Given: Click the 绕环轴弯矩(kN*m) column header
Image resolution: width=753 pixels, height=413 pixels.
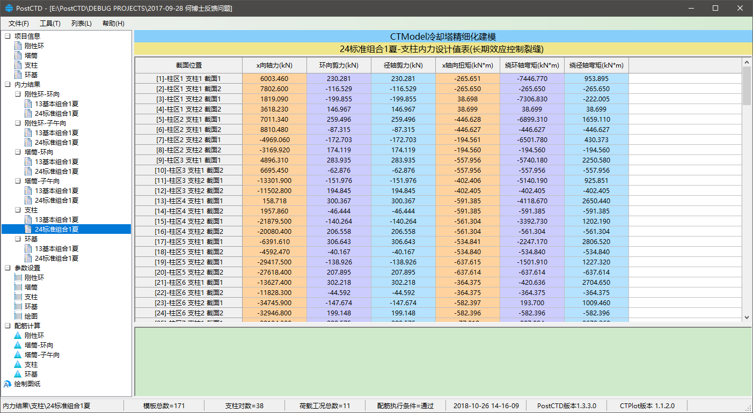Looking at the screenshot, I should coord(532,65).
